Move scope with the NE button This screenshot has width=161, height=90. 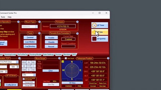pyautogui.click(x=33, y=62)
